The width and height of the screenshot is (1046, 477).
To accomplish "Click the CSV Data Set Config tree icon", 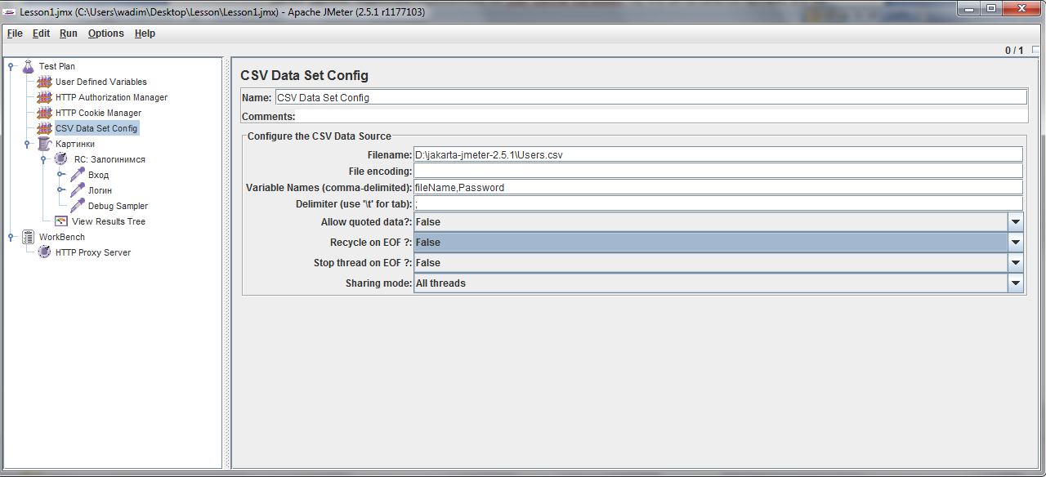I will (44, 128).
